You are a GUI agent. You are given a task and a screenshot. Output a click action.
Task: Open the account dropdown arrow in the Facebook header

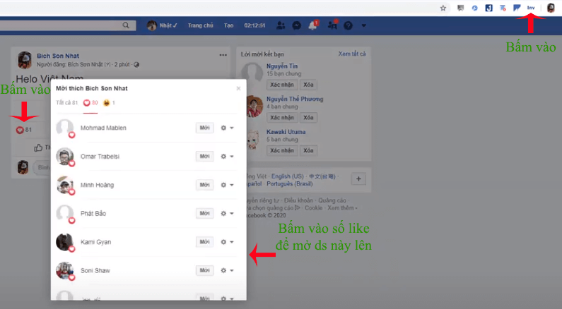(364, 25)
